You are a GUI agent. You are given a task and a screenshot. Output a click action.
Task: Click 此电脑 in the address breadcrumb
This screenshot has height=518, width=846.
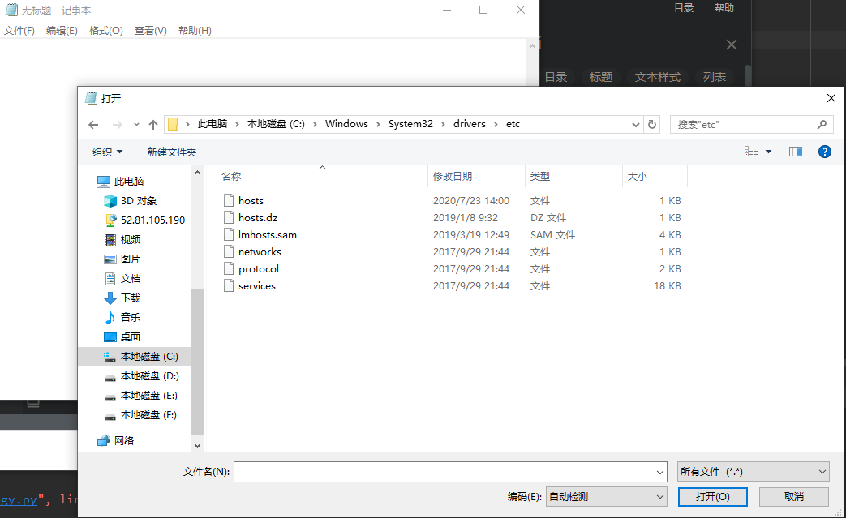212,124
